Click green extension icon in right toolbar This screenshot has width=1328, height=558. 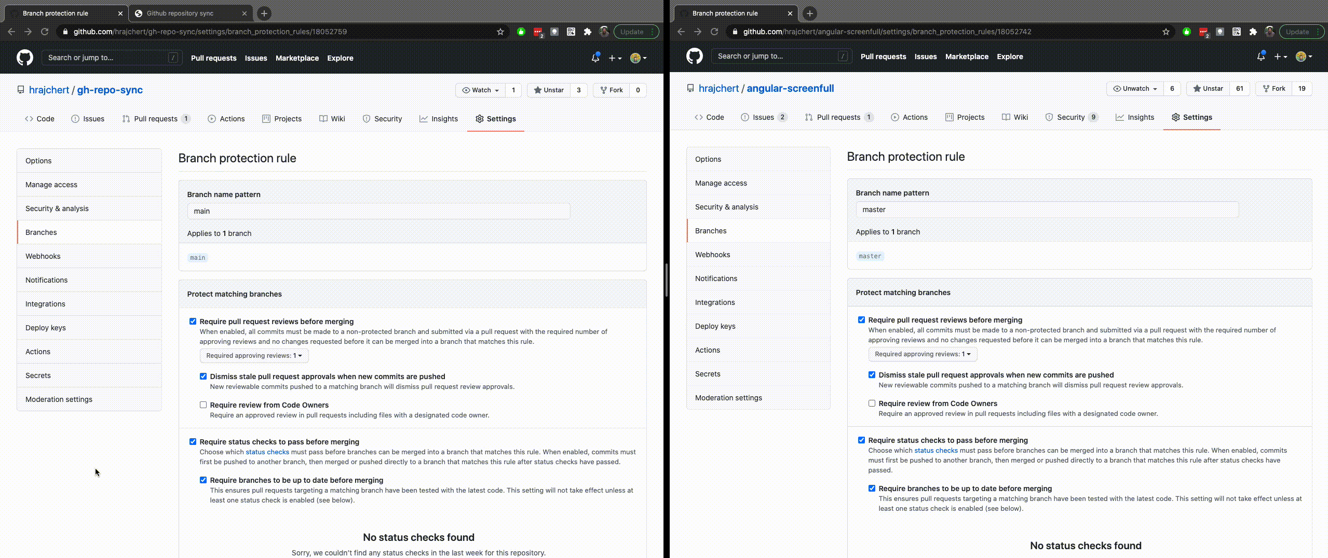(1187, 32)
